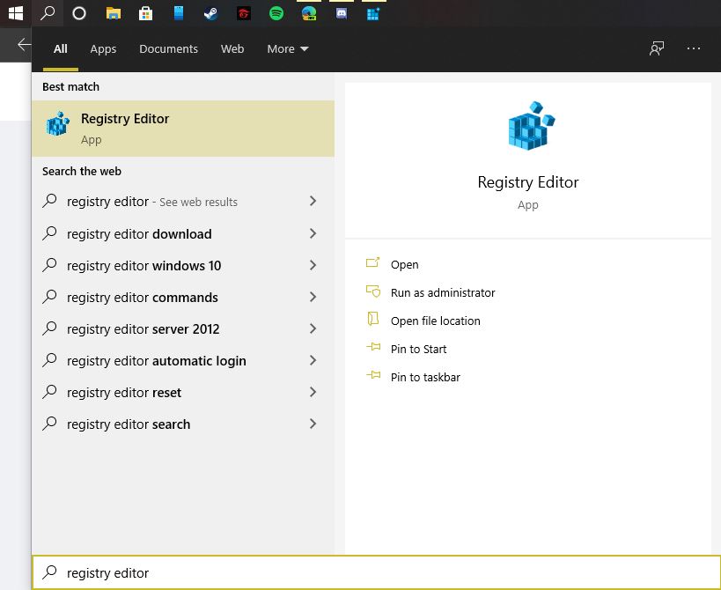Open the three-dot options menu
Screen dimensions: 721x590
(x=694, y=48)
